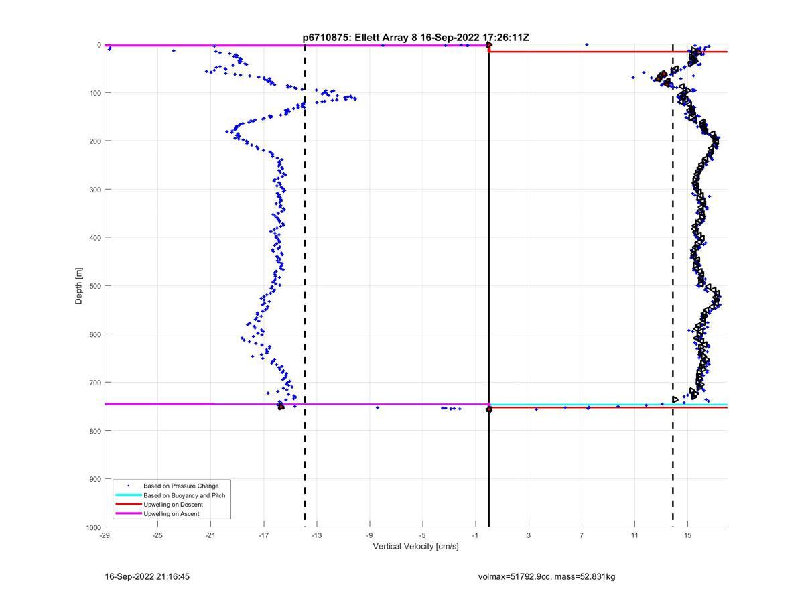Click the 'Depth [m]' axis label
The width and height of the screenshot is (804, 593).
[x=79, y=286]
